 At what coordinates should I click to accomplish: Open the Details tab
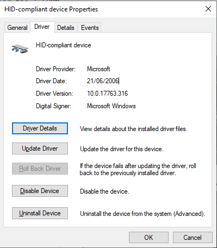(x=66, y=28)
